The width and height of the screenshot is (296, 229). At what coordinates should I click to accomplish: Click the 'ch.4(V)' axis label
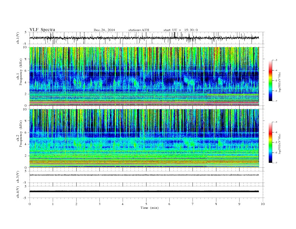[x=18, y=192]
